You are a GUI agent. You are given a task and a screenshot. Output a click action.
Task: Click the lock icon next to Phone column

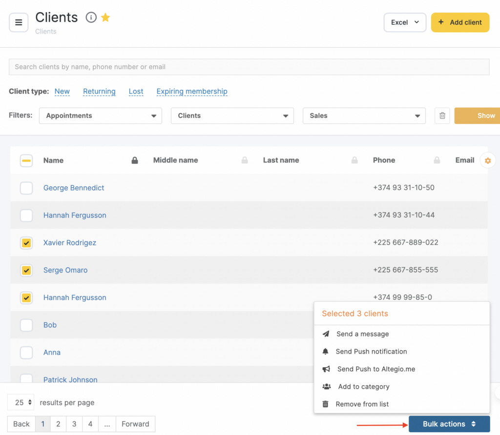[437, 160]
